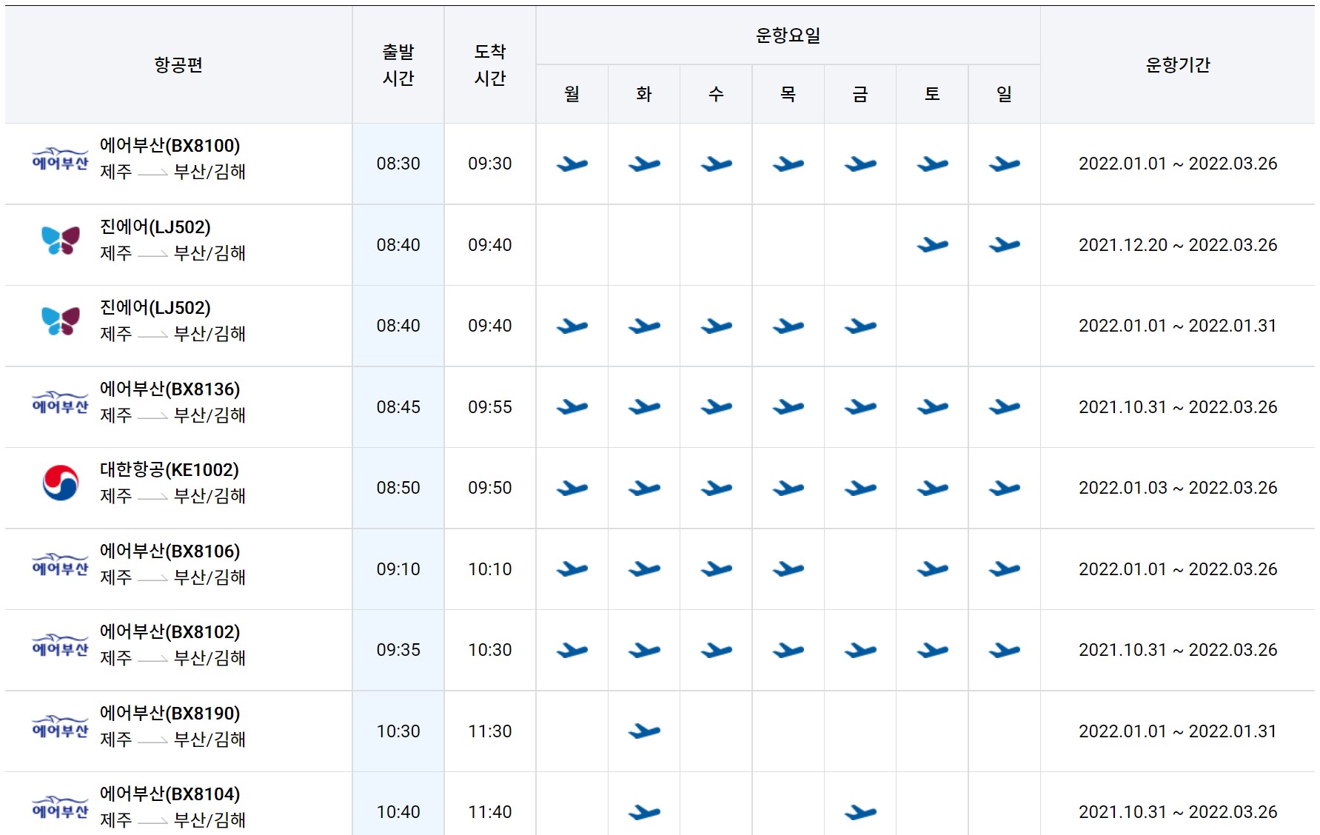Click the Jin Air butterfly logo in Saturday-Sunday LJ502 row
Image resolution: width=1320 pixels, height=835 pixels.
coord(61,240)
